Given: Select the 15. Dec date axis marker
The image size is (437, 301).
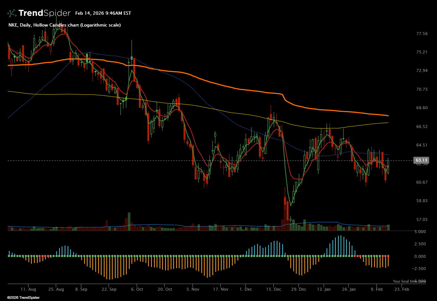Looking at the screenshot, I should coord(273,290).
